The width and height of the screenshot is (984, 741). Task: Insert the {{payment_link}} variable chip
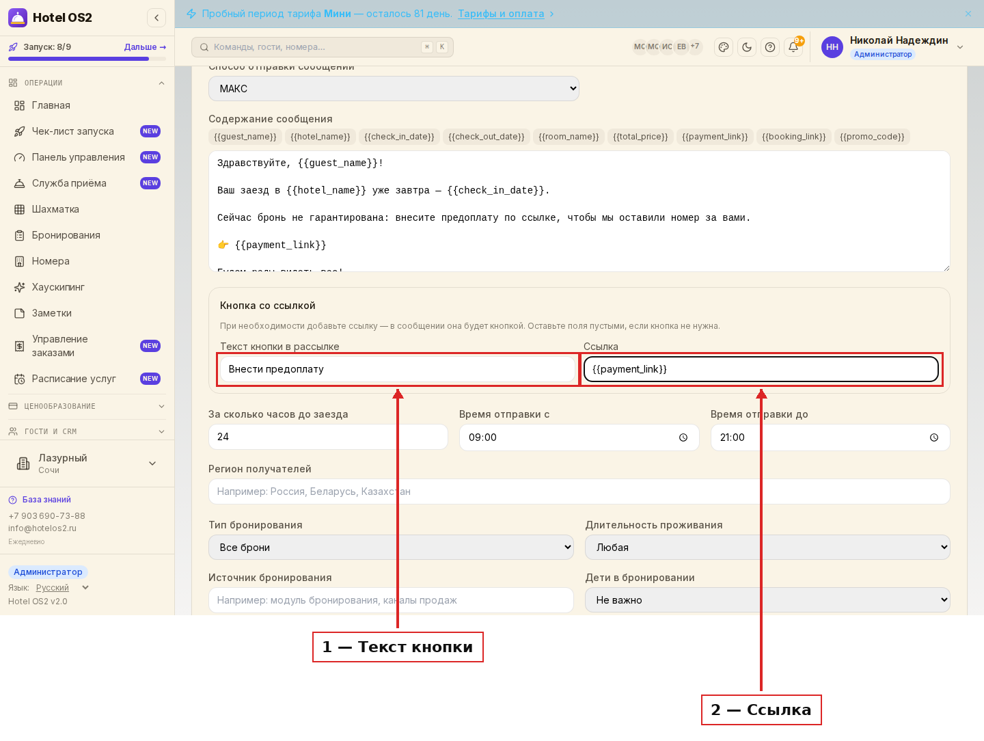click(715, 137)
